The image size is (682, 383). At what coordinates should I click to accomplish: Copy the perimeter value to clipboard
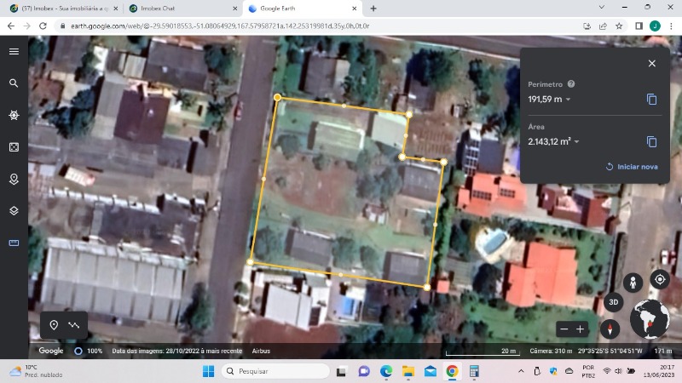click(x=651, y=100)
